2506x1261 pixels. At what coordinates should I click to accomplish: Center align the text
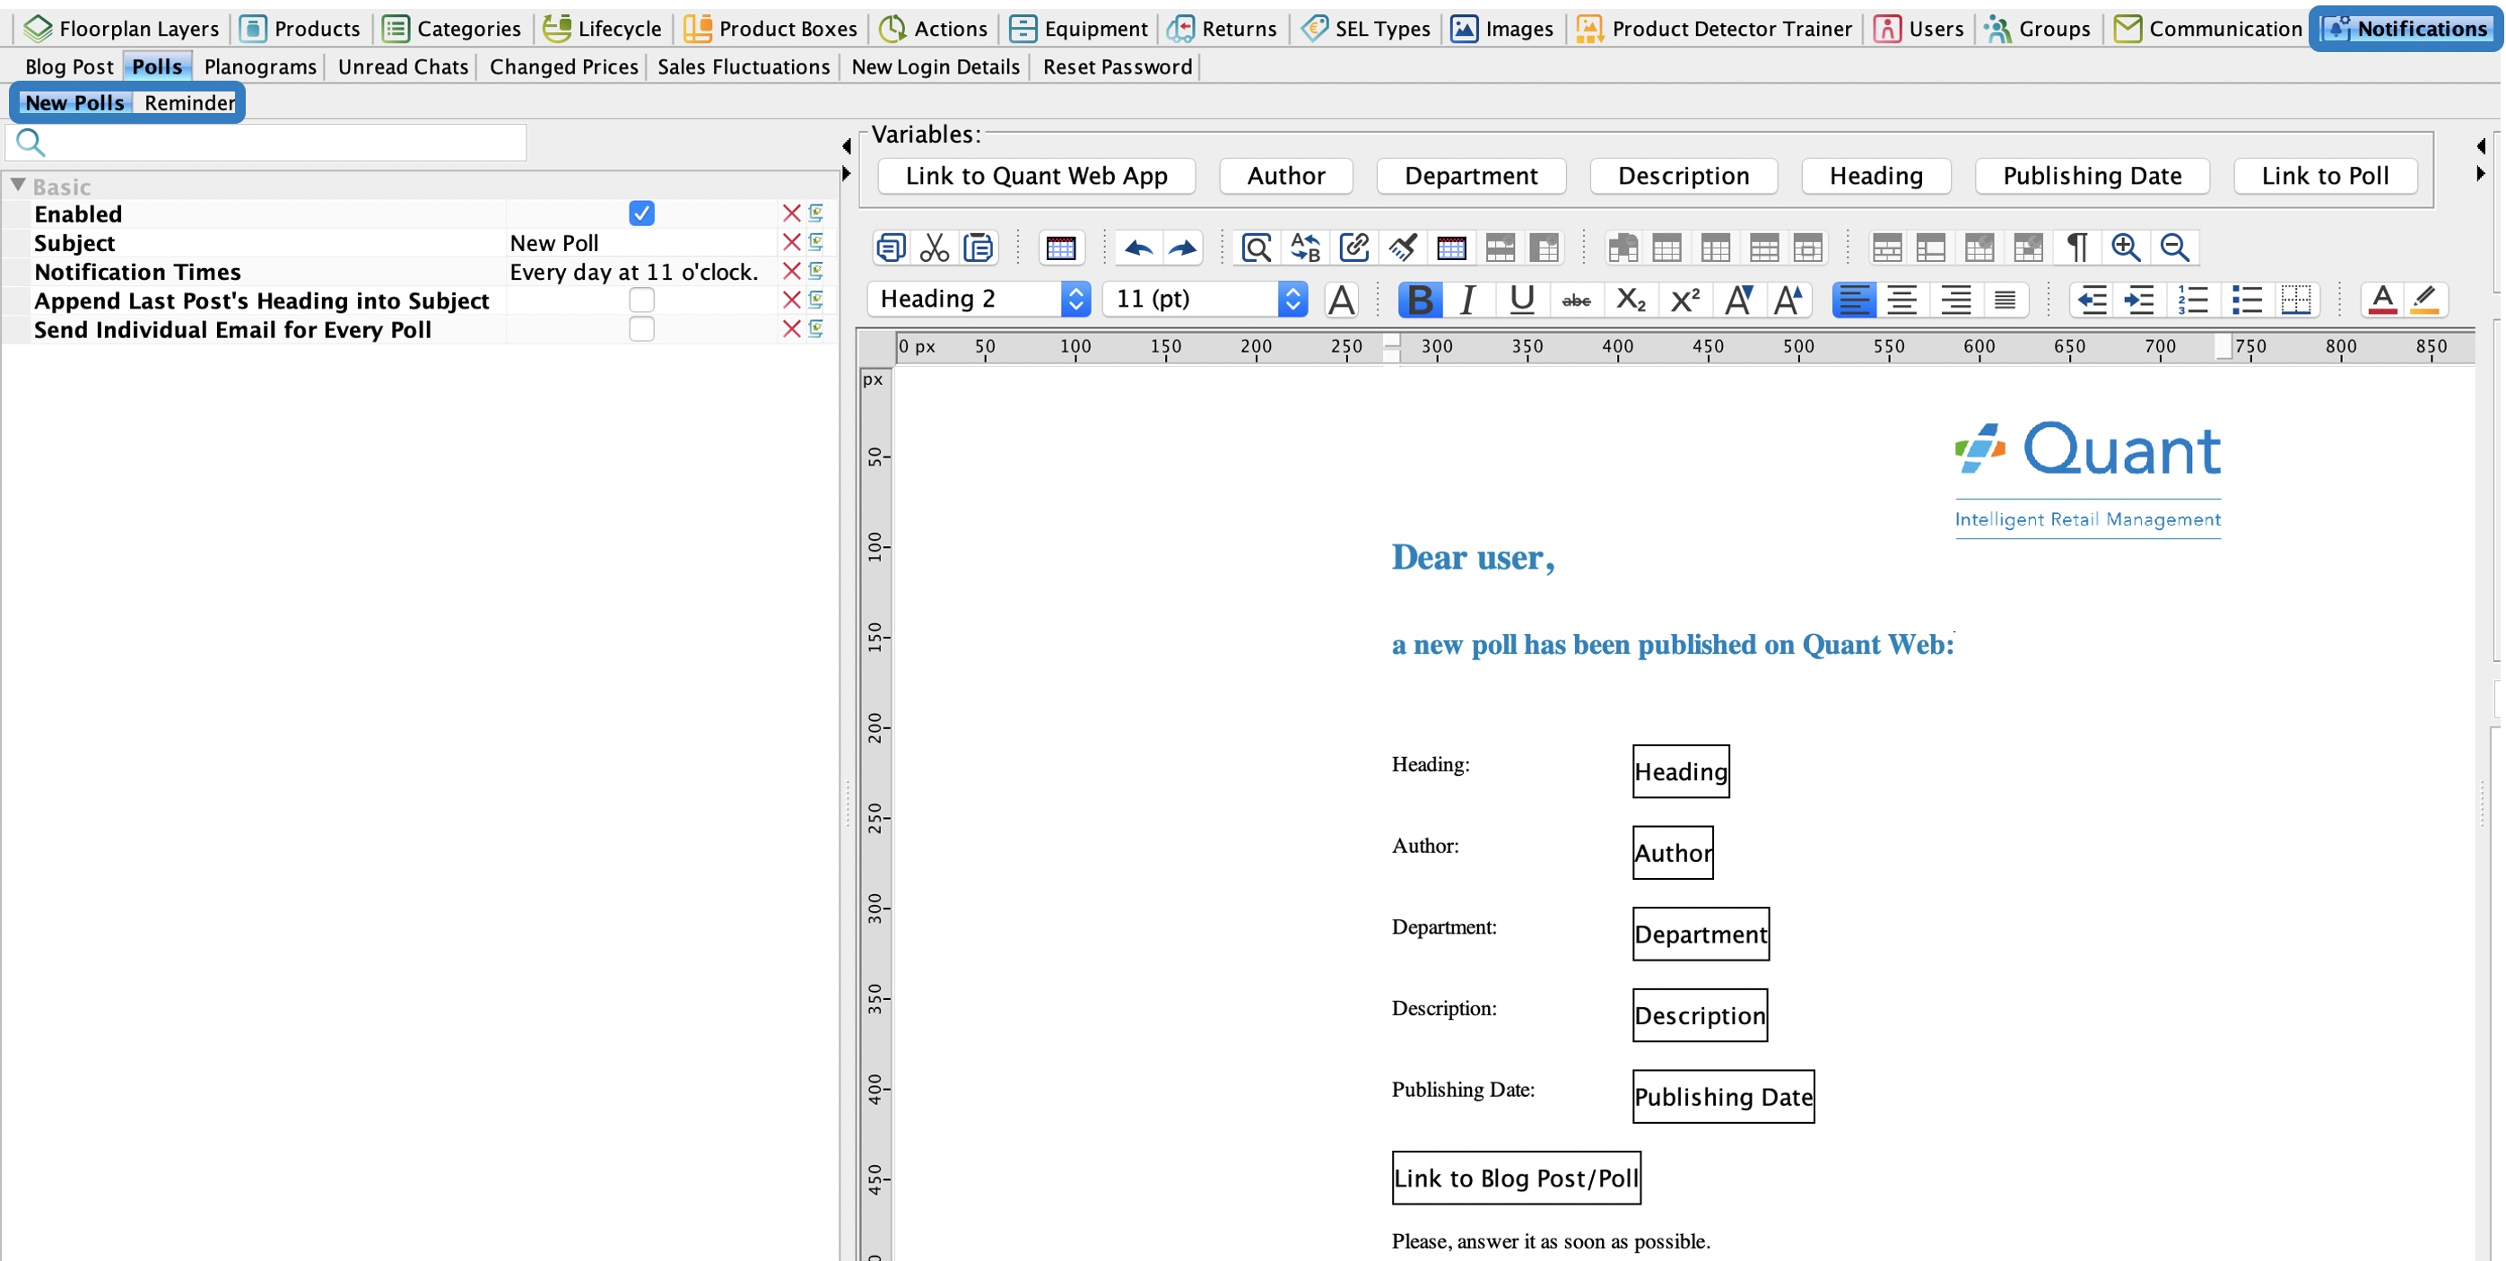point(1901,300)
